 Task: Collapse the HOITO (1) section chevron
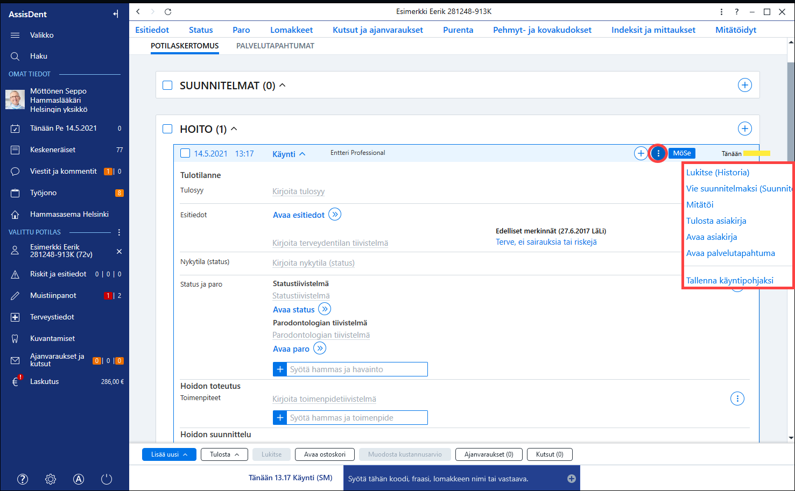tap(234, 129)
